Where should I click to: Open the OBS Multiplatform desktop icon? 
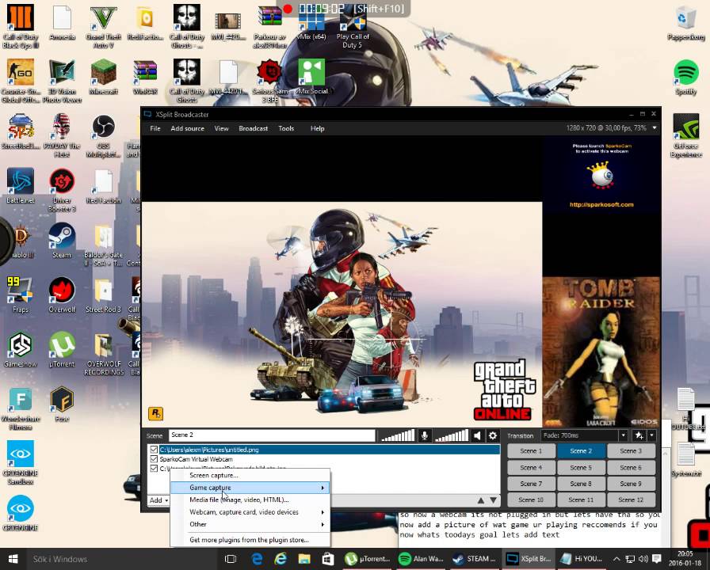[103, 135]
